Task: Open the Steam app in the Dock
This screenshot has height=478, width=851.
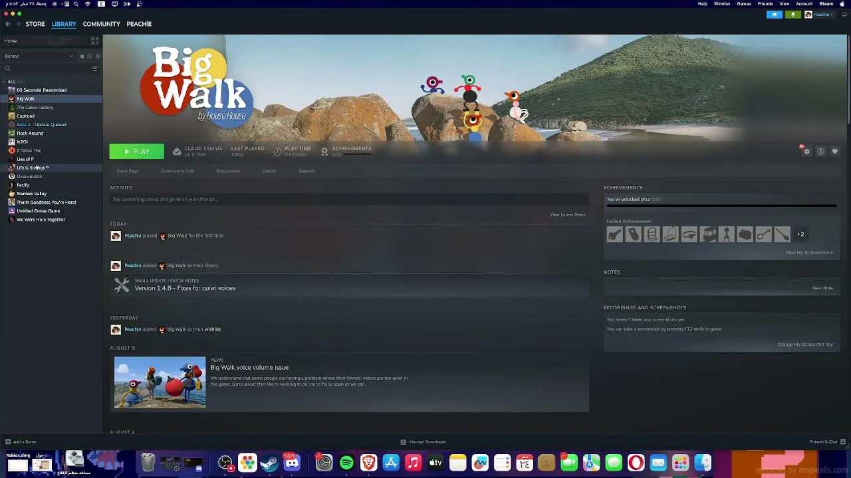Action: (x=269, y=463)
